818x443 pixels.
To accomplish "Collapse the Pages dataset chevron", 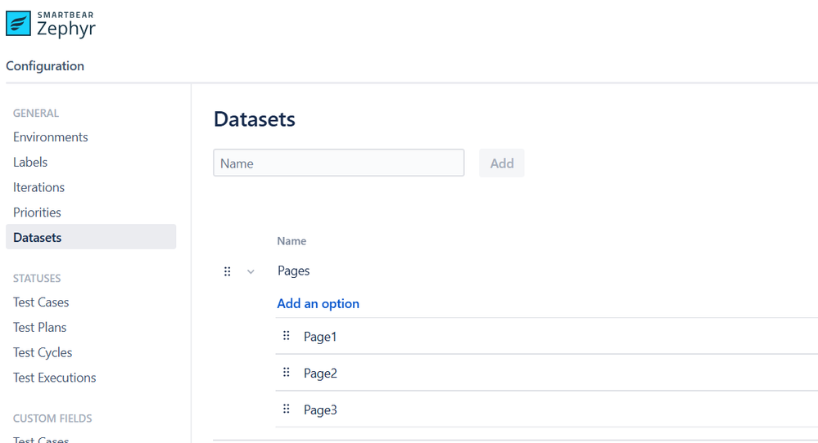I will [x=251, y=271].
